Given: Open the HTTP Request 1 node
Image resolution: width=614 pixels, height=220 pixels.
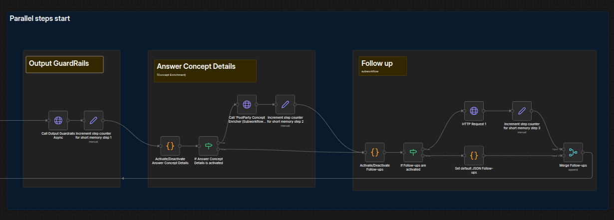Looking at the screenshot, I should pos(474,111).
